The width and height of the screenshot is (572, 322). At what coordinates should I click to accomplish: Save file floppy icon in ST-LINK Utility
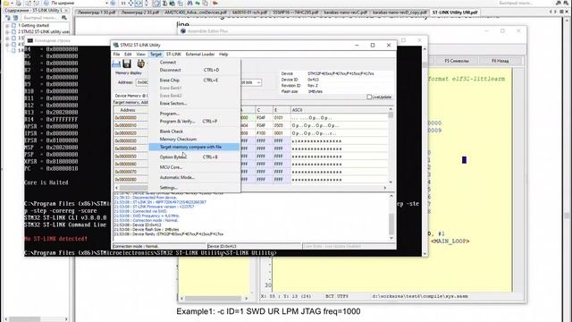coord(127,64)
